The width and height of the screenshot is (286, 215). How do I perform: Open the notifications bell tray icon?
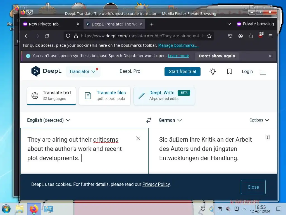click(x=203, y=209)
